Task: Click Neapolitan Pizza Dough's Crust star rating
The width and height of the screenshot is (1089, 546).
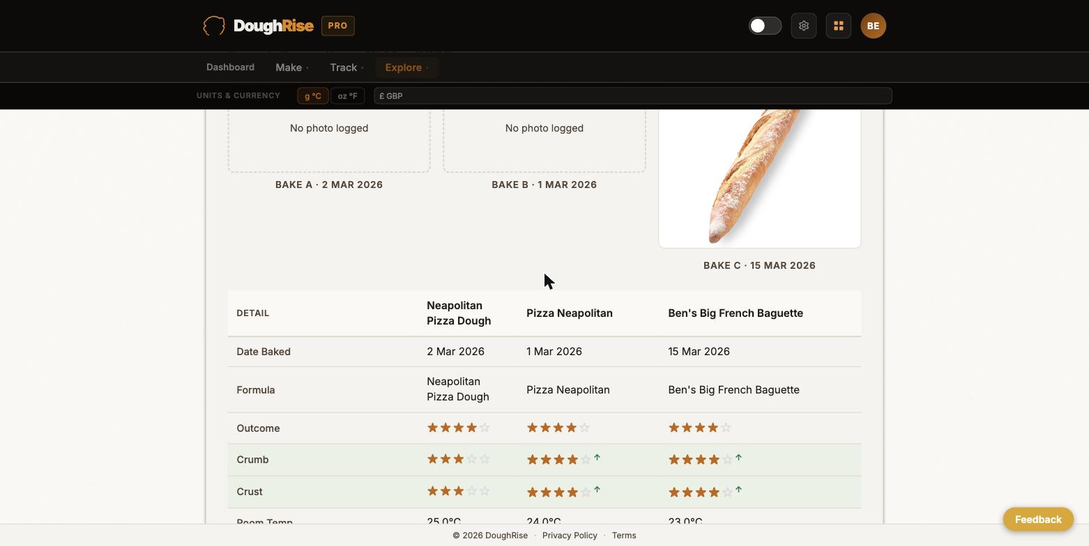Action: pos(459,491)
